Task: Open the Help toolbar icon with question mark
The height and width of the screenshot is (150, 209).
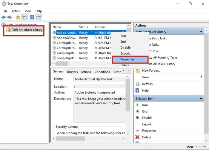Action: click(32, 17)
